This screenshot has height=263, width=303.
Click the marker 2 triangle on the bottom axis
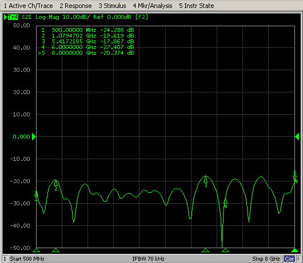[x=56, y=250]
